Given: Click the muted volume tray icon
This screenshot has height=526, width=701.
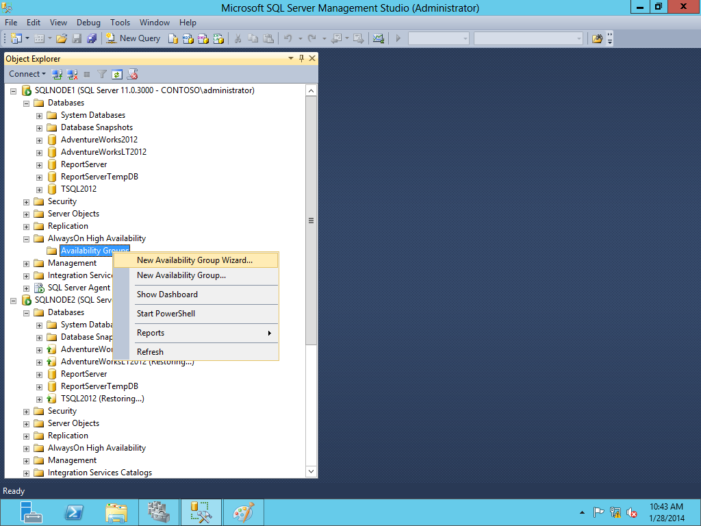Looking at the screenshot, I should coord(632,512).
